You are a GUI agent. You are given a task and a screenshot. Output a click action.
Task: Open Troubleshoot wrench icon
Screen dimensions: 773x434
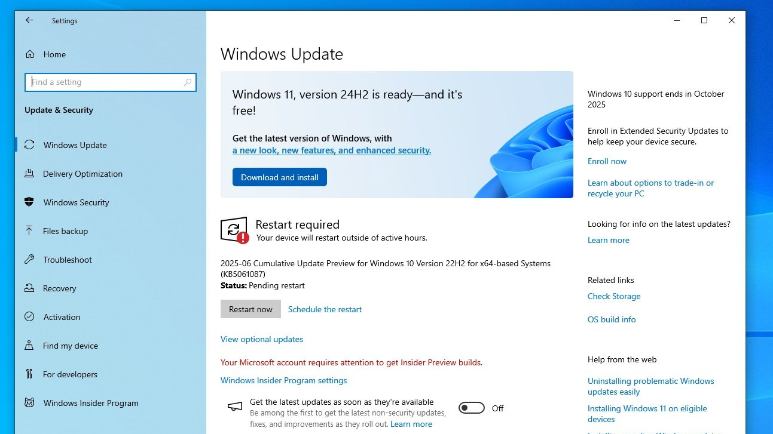tap(29, 260)
